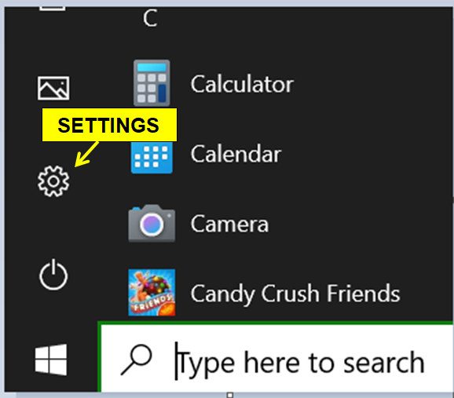Open Settings using the gear icon
Screen dimensions: 454x398
coord(53,181)
